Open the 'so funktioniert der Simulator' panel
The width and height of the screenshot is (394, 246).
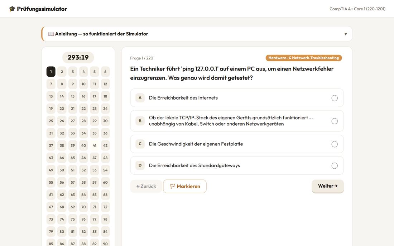point(197,34)
